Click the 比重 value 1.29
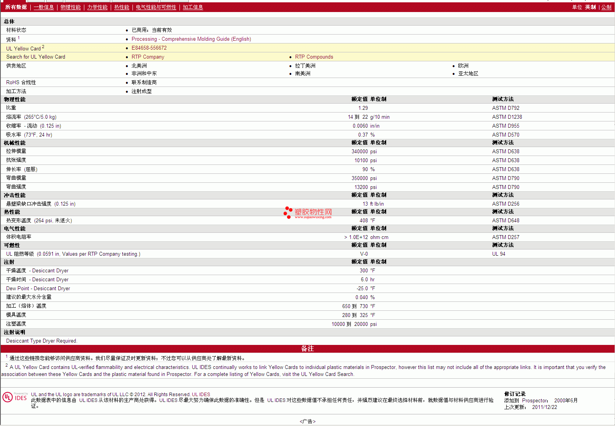615x426 pixels. point(363,108)
